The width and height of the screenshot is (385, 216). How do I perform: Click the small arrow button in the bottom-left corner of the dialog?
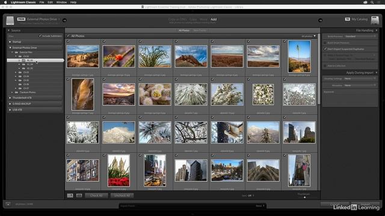tap(8, 204)
